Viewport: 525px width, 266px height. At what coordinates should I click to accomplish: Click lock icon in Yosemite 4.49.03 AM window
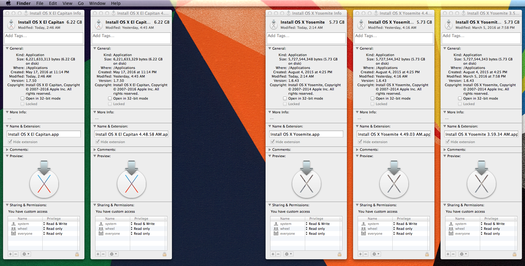(x=427, y=254)
